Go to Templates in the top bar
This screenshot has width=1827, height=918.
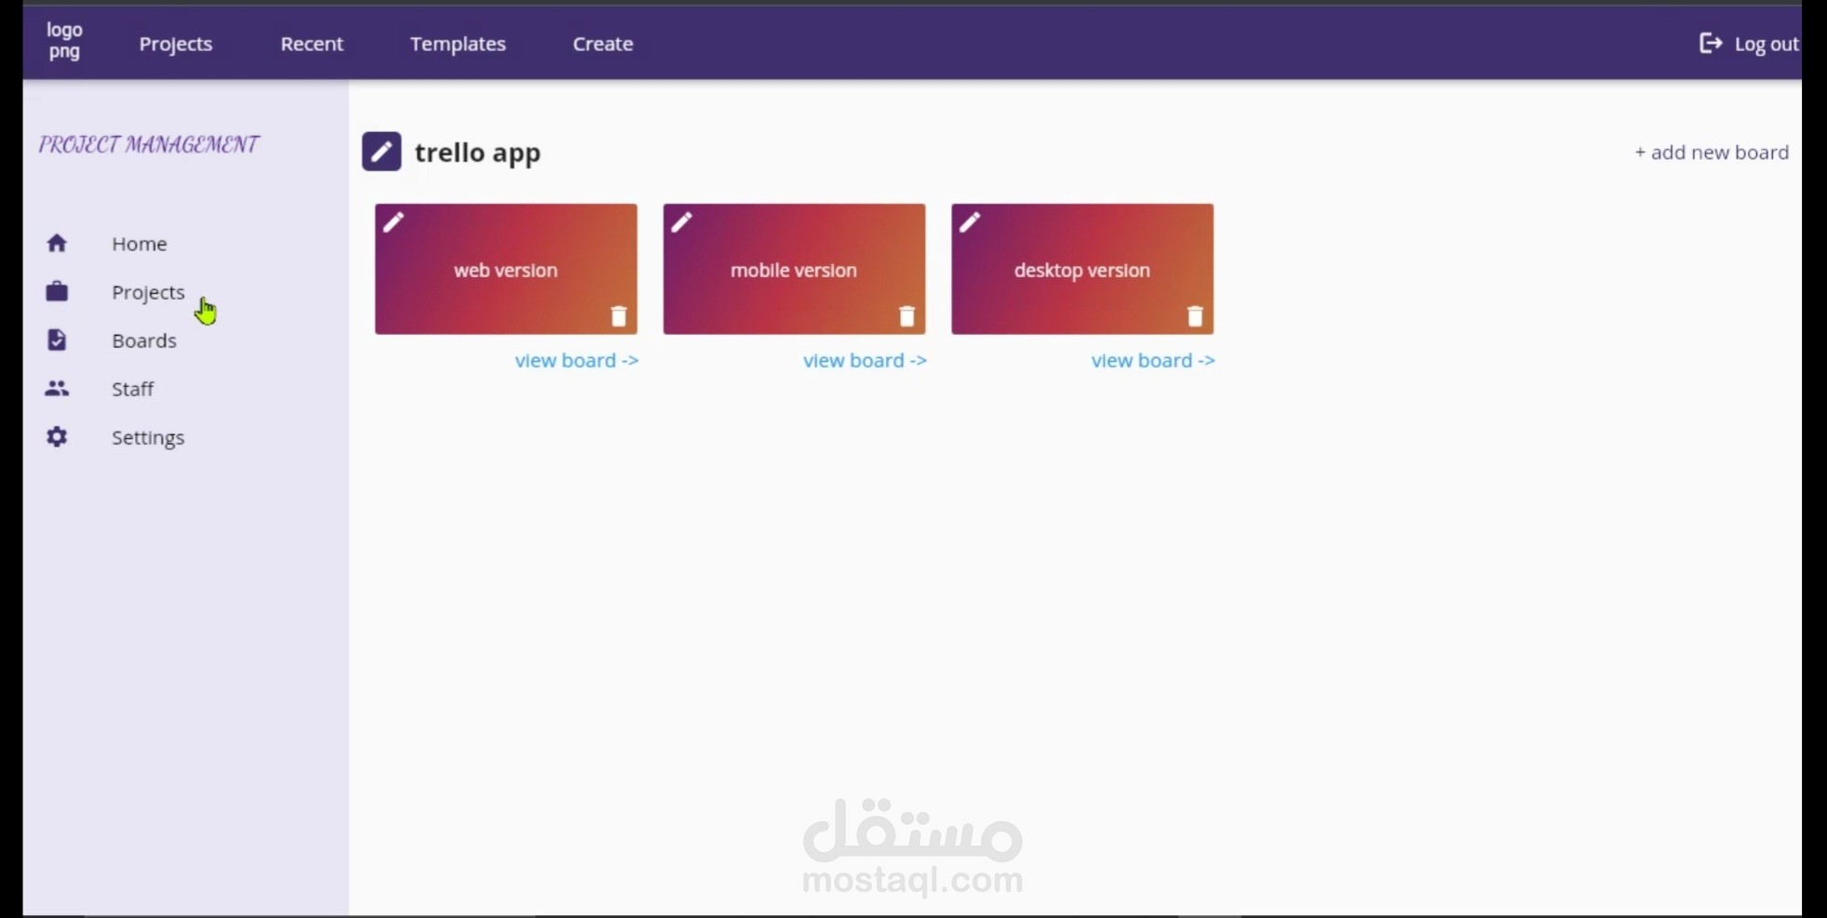tap(458, 44)
